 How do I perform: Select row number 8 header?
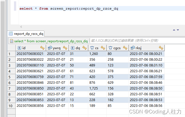click(x=12, y=94)
